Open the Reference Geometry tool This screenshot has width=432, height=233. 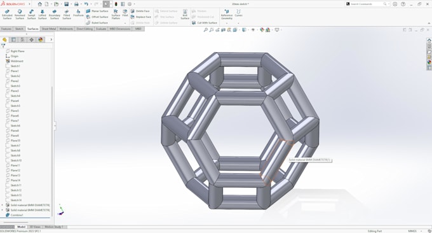[x=227, y=14]
